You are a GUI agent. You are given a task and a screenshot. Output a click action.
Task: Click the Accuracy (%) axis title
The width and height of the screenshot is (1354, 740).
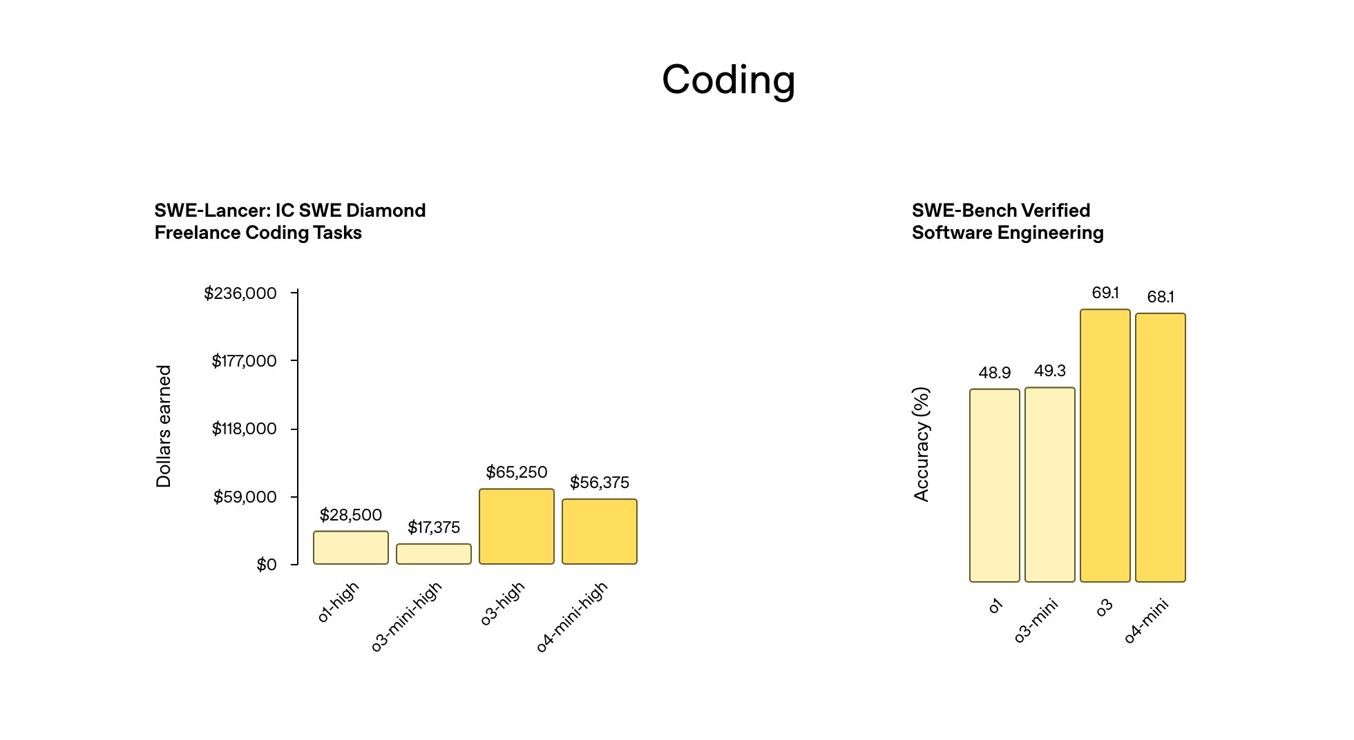coord(922,444)
